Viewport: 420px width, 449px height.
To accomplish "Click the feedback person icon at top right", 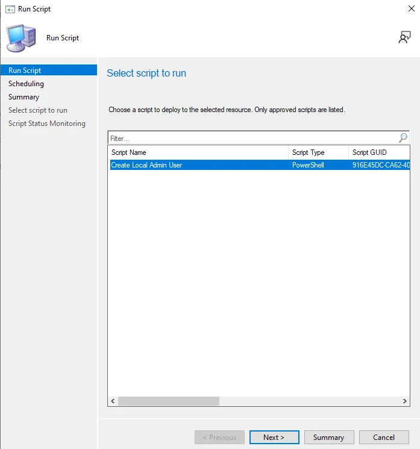I will coord(404,37).
